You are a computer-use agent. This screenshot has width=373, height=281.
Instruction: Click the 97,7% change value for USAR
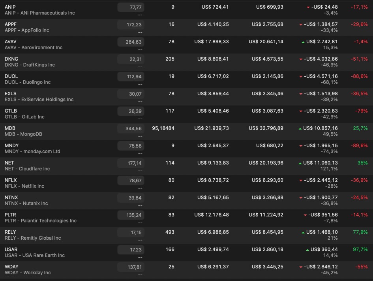[x=359, y=250]
